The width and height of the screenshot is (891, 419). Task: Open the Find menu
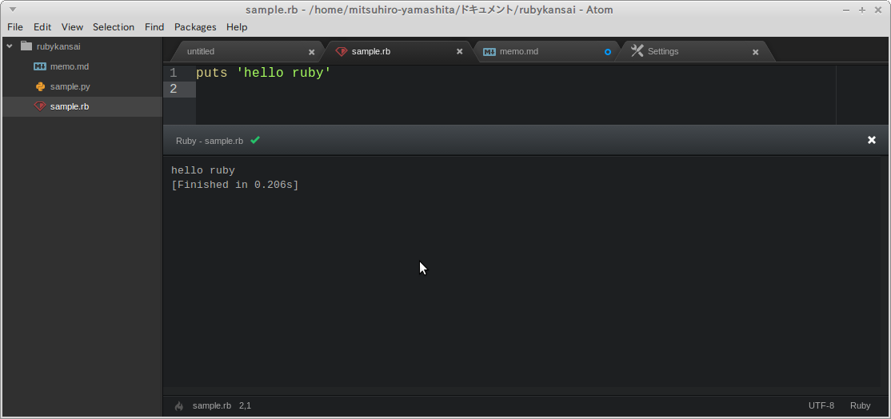pos(154,26)
